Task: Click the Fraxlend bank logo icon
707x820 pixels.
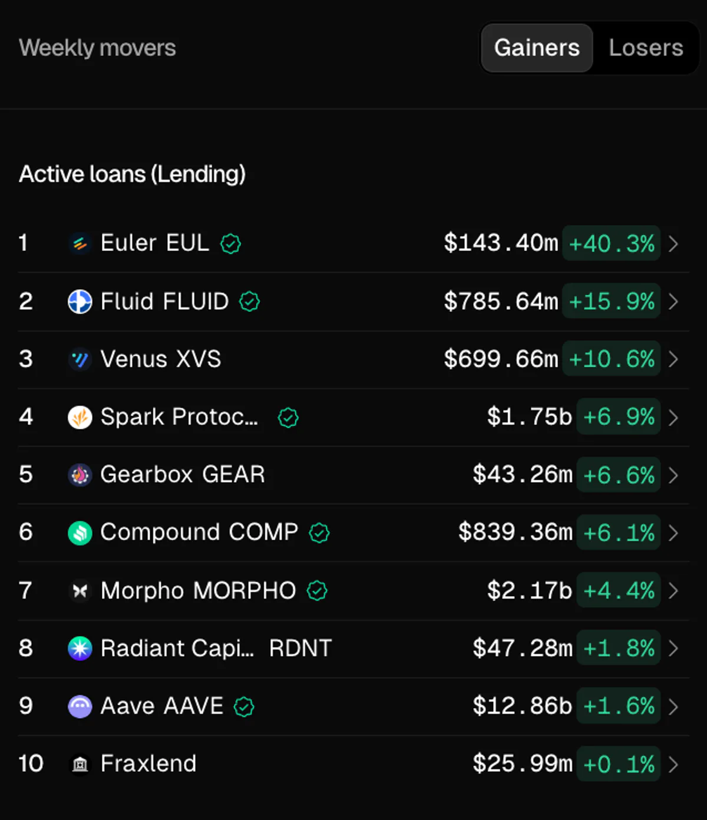Action: pos(80,765)
